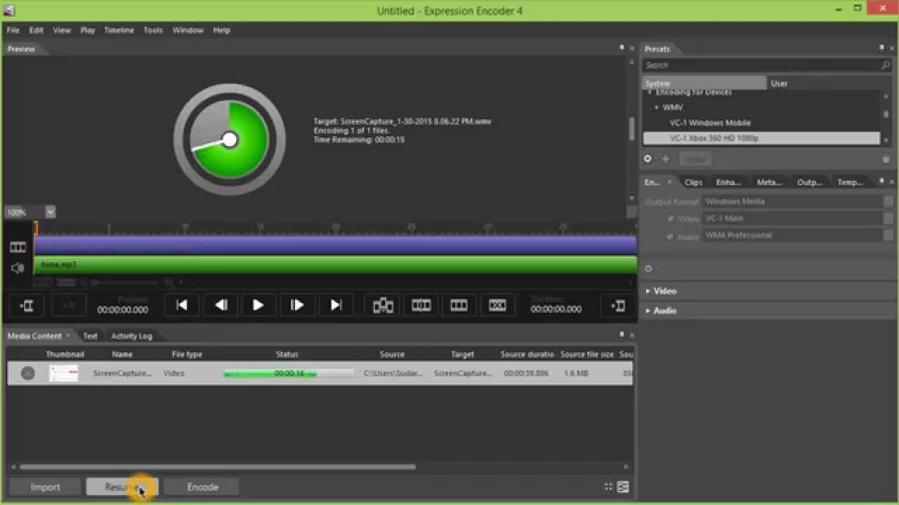Viewport: 899px width, 505px height.
Task: Switch to the Text tab
Action: (x=91, y=336)
